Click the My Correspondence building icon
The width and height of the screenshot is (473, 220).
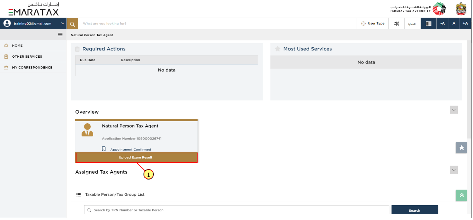click(x=6, y=68)
